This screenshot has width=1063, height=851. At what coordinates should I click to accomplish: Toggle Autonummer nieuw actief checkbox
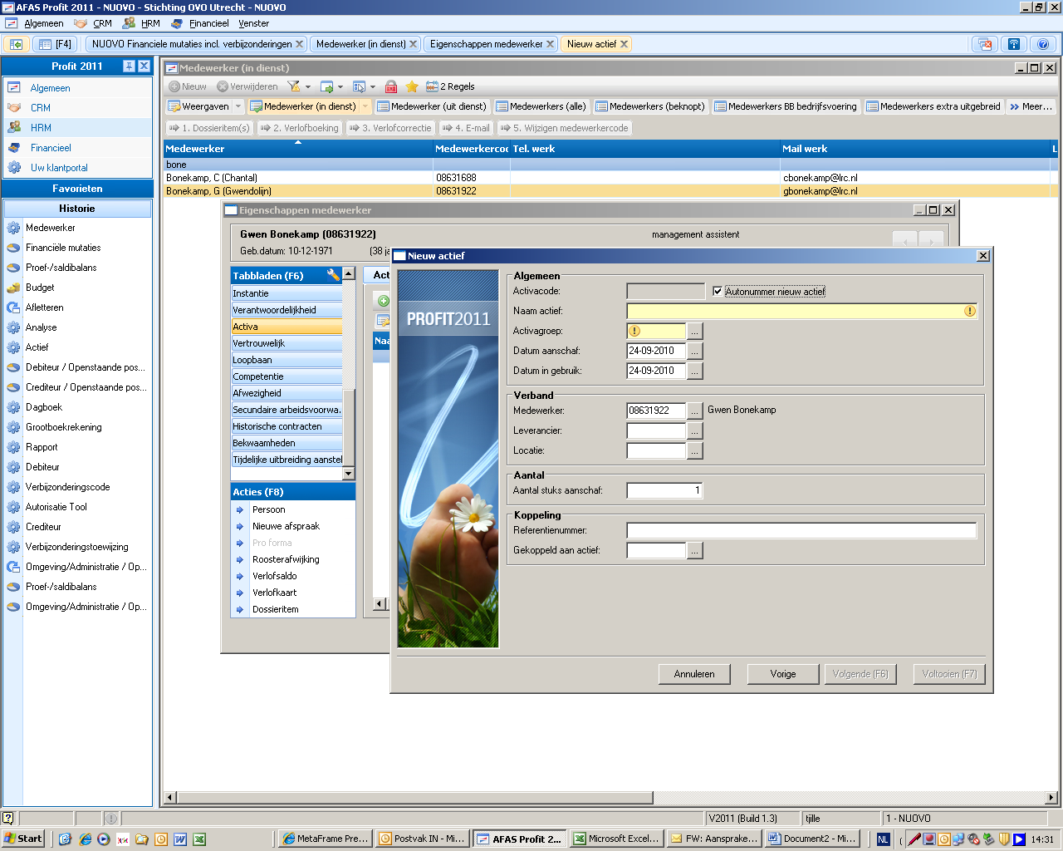pyautogui.click(x=718, y=291)
